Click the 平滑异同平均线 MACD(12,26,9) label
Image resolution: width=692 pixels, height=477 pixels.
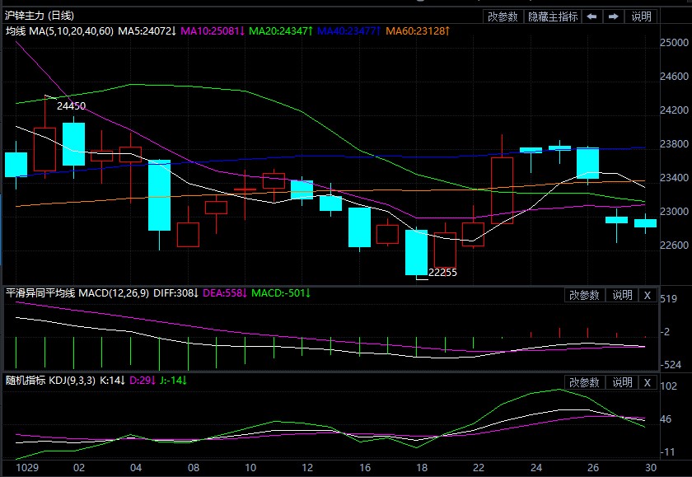point(77,293)
